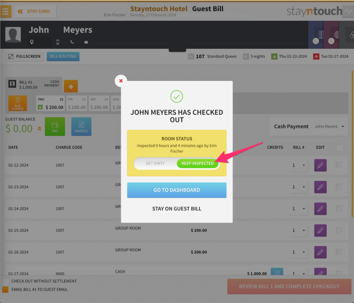354x303 pixels.
Task: Edit charge on 02-26-2024 row
Action: pos(321,252)
